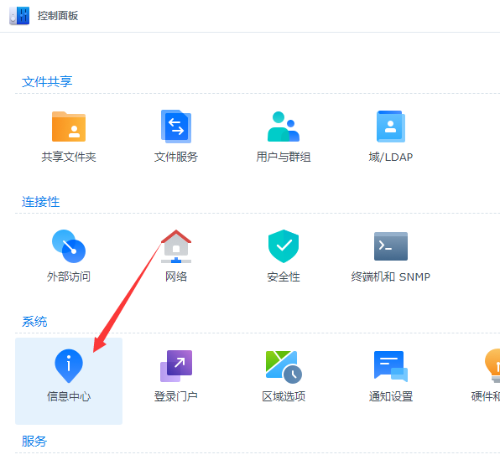Click the 文件共享 section heading
Viewport: 500px width, 465px height.
click(47, 82)
